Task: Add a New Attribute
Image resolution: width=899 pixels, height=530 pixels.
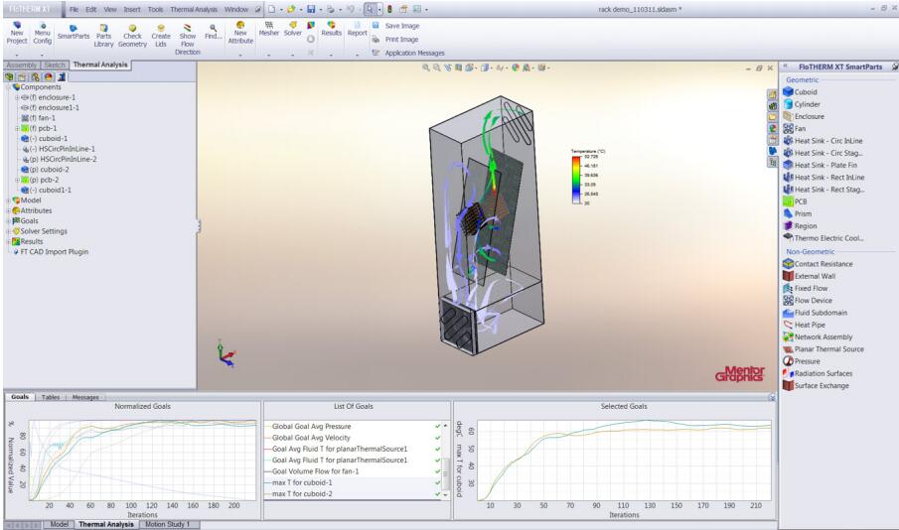Action: point(240,33)
